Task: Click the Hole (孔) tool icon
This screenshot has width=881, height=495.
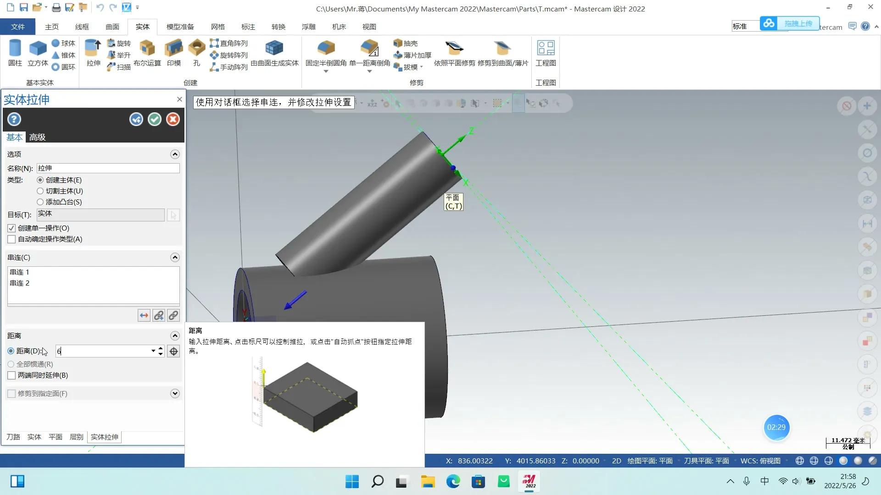Action: click(196, 48)
